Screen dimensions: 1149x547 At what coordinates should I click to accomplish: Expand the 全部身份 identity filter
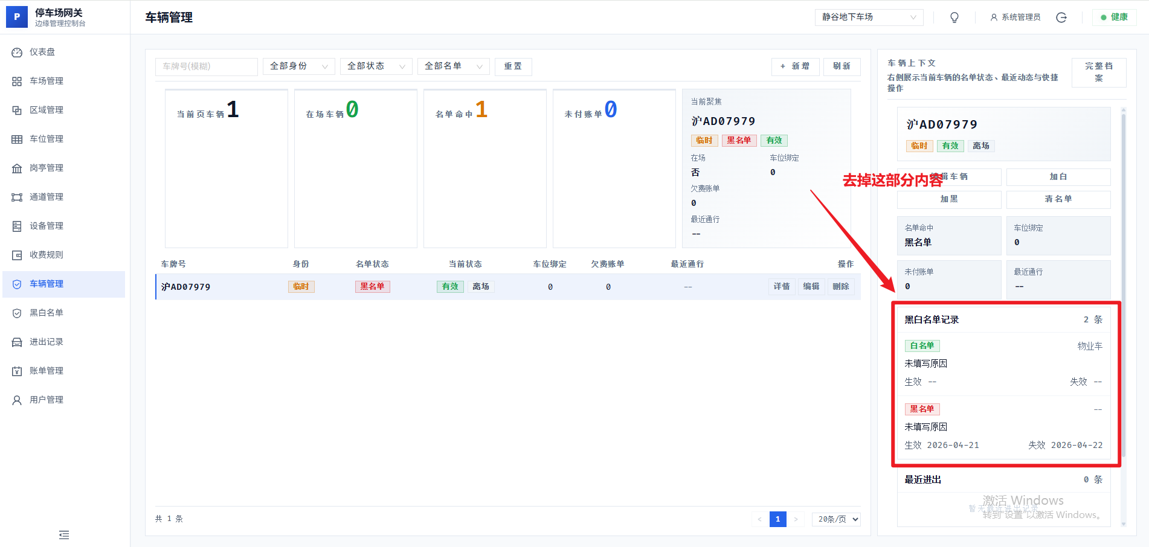[298, 66]
